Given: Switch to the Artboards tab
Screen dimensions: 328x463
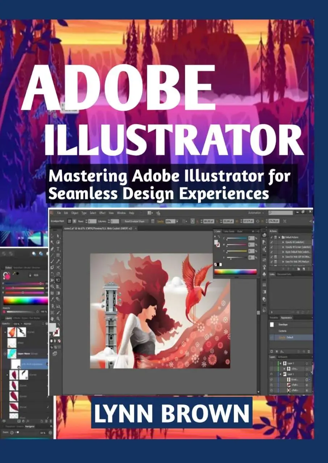Looking at the screenshot, I should pyautogui.click(x=283, y=357).
